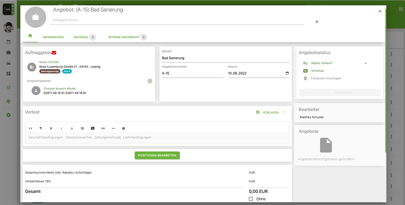Click into the Vortext text area
The image size is (405, 205).
tap(157, 137)
